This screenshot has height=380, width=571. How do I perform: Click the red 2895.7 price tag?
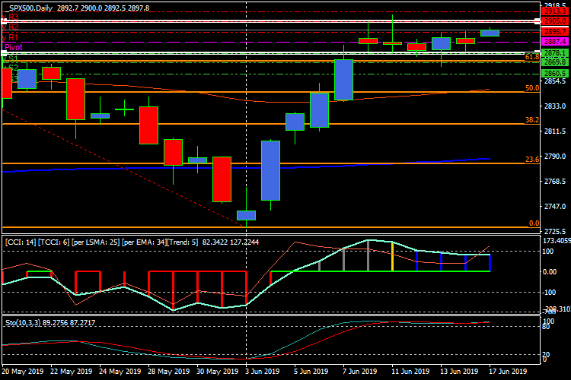coord(555,32)
